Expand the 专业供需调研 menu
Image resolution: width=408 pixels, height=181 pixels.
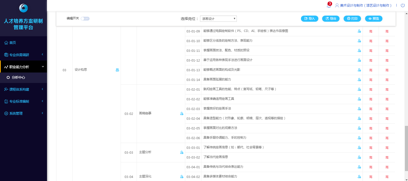pyautogui.click(x=23, y=55)
